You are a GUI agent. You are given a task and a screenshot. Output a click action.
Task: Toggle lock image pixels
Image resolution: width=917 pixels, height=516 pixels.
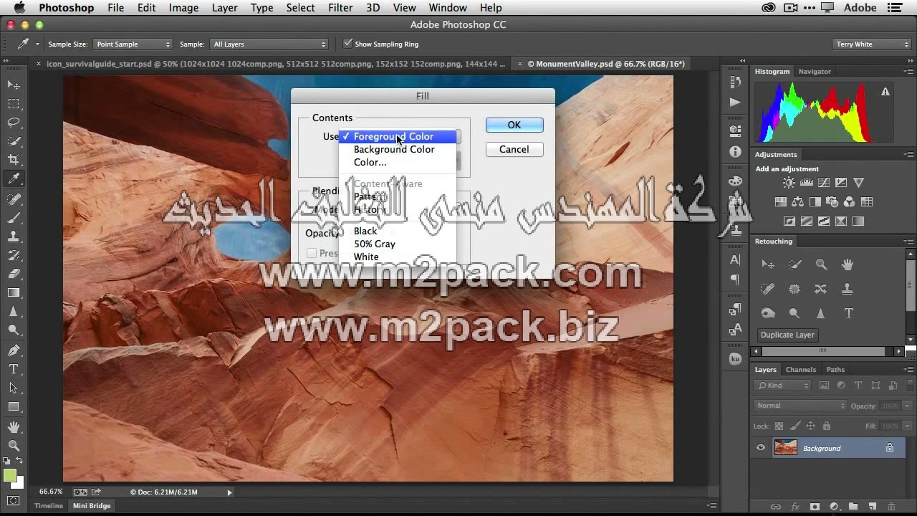coord(795,426)
